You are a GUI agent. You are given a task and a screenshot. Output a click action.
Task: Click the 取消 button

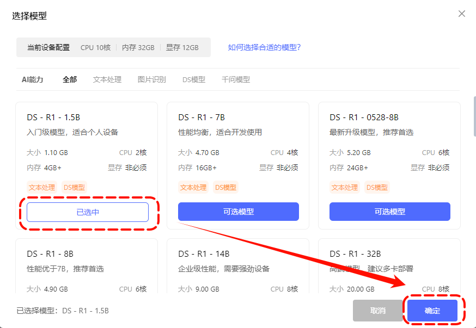click(x=377, y=311)
